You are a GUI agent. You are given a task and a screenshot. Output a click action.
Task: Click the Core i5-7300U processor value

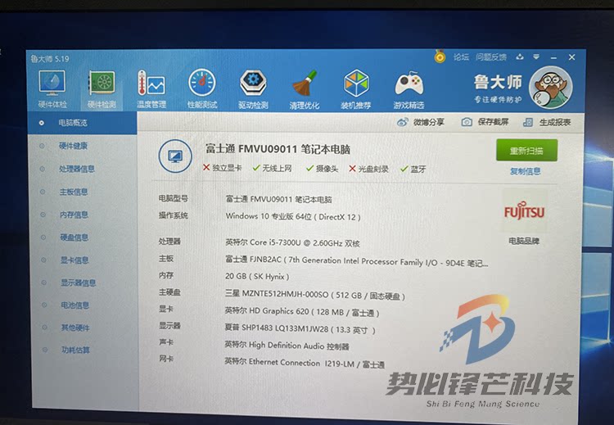point(292,243)
